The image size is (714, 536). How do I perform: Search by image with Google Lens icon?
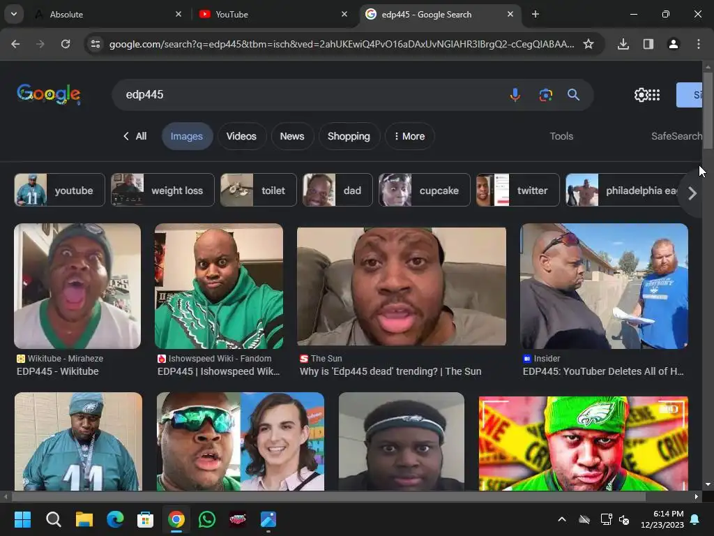545,95
